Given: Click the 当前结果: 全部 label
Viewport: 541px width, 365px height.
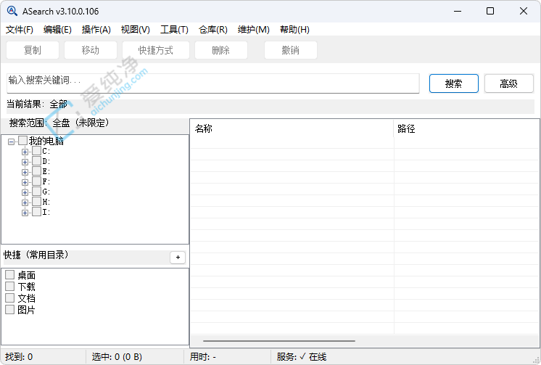Looking at the screenshot, I should (37, 104).
